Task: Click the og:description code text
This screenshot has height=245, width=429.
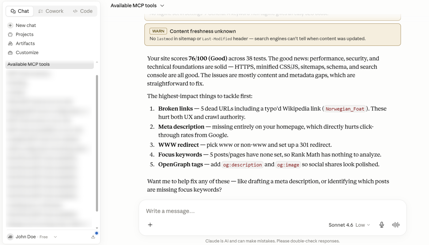Action: 242,165
